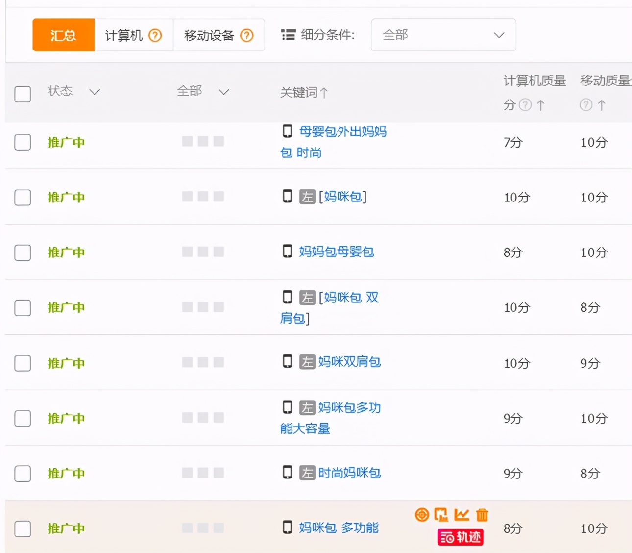Open the keyword link 母婴包外出妈妈包 时尚

(342, 131)
